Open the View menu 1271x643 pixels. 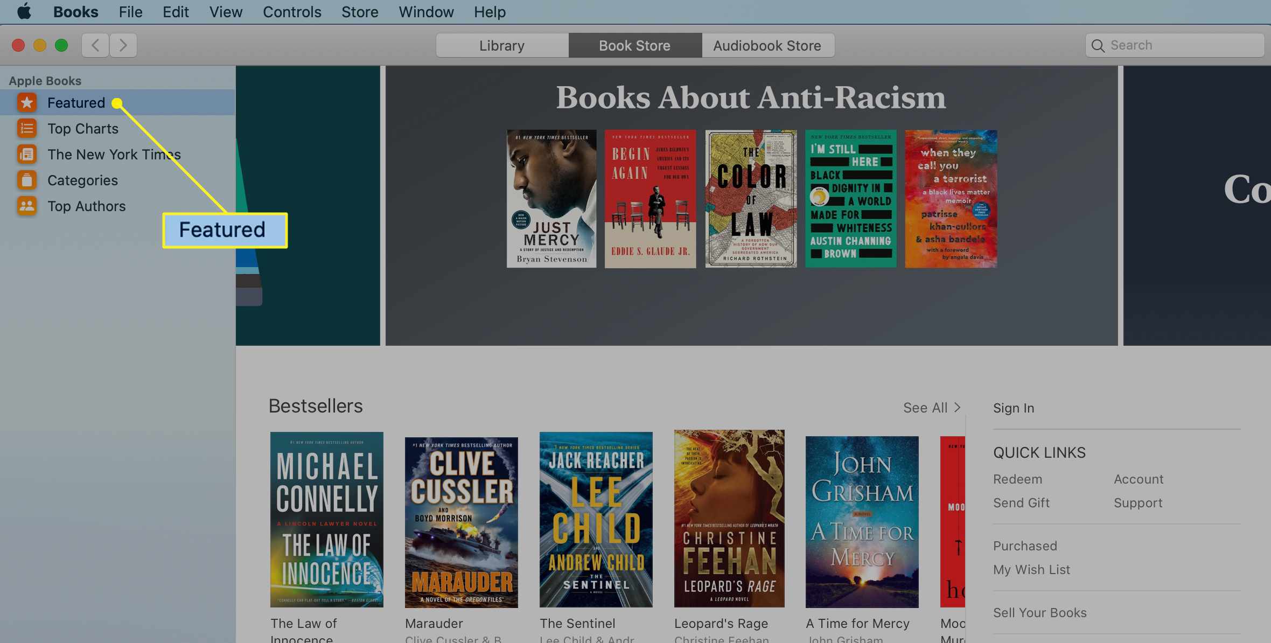coord(226,12)
